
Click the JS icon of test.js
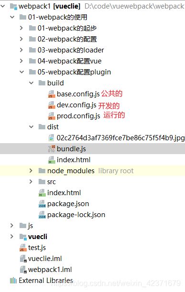[x=23, y=248]
